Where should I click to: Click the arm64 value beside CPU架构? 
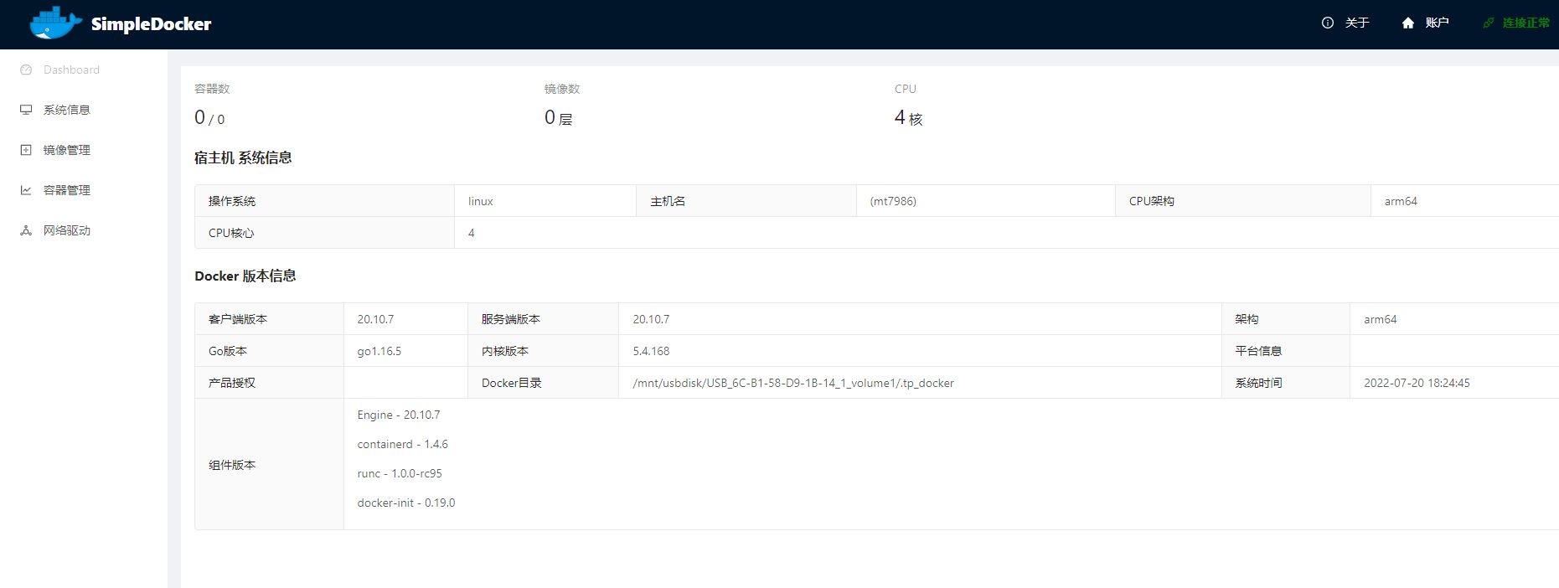pos(1401,201)
